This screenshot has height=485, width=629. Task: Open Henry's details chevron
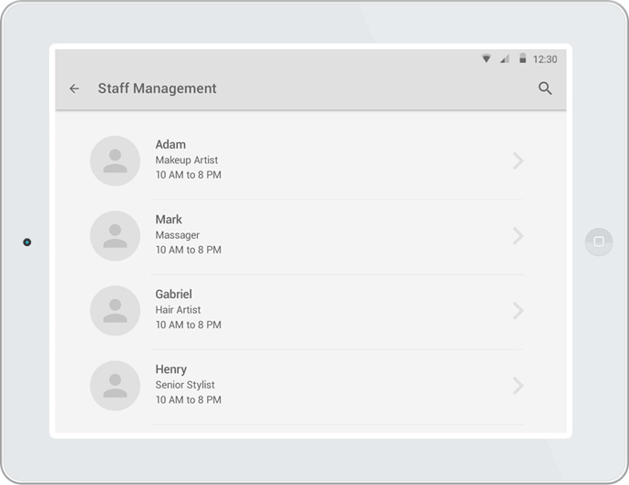518,386
